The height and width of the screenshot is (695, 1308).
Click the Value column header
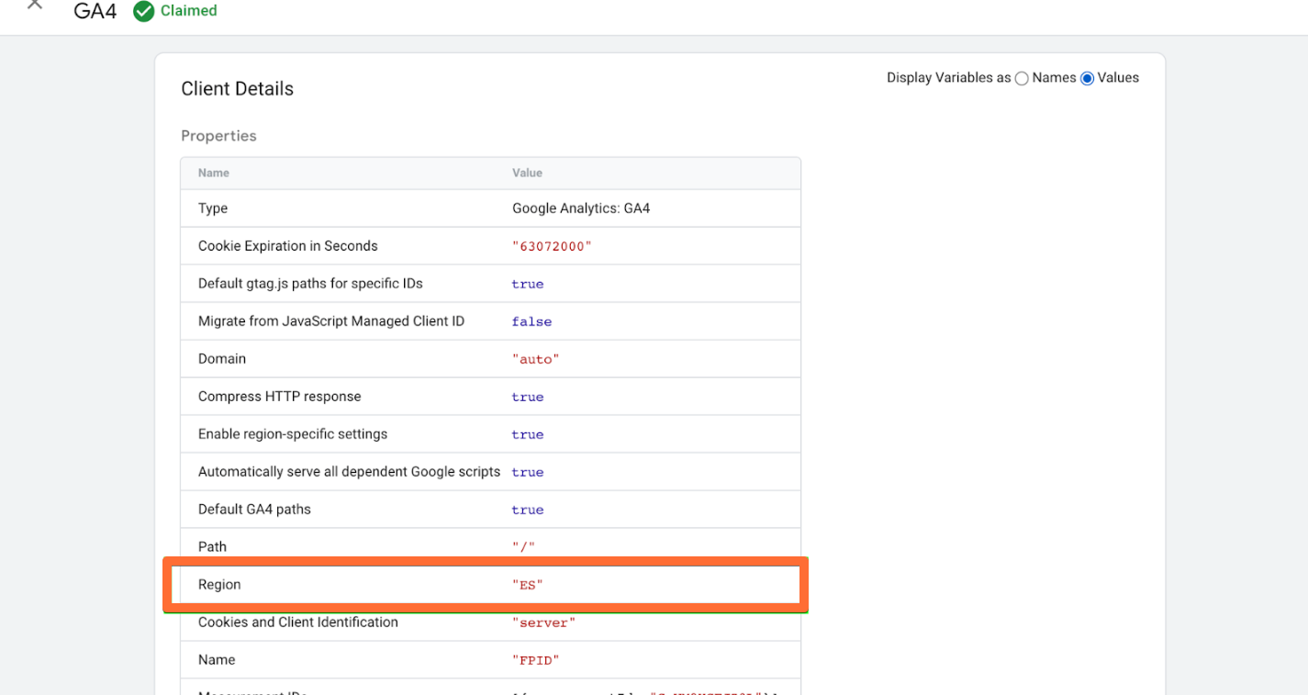(527, 173)
